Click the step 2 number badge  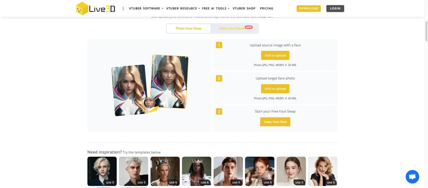219,78
